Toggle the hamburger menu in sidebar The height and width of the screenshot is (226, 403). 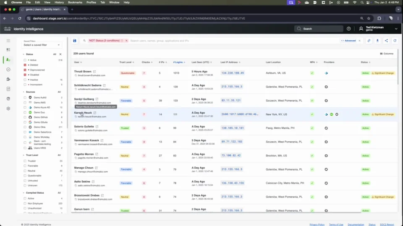tap(8, 41)
